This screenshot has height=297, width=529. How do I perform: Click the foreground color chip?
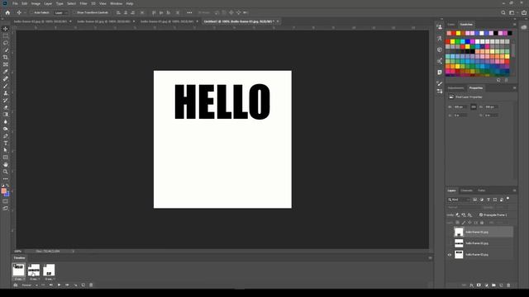[3, 191]
